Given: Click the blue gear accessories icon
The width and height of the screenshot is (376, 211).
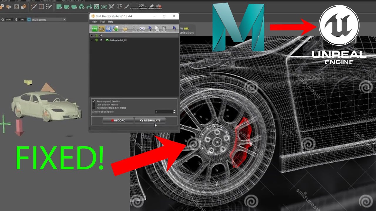Looking at the screenshot, I should tap(108, 28).
